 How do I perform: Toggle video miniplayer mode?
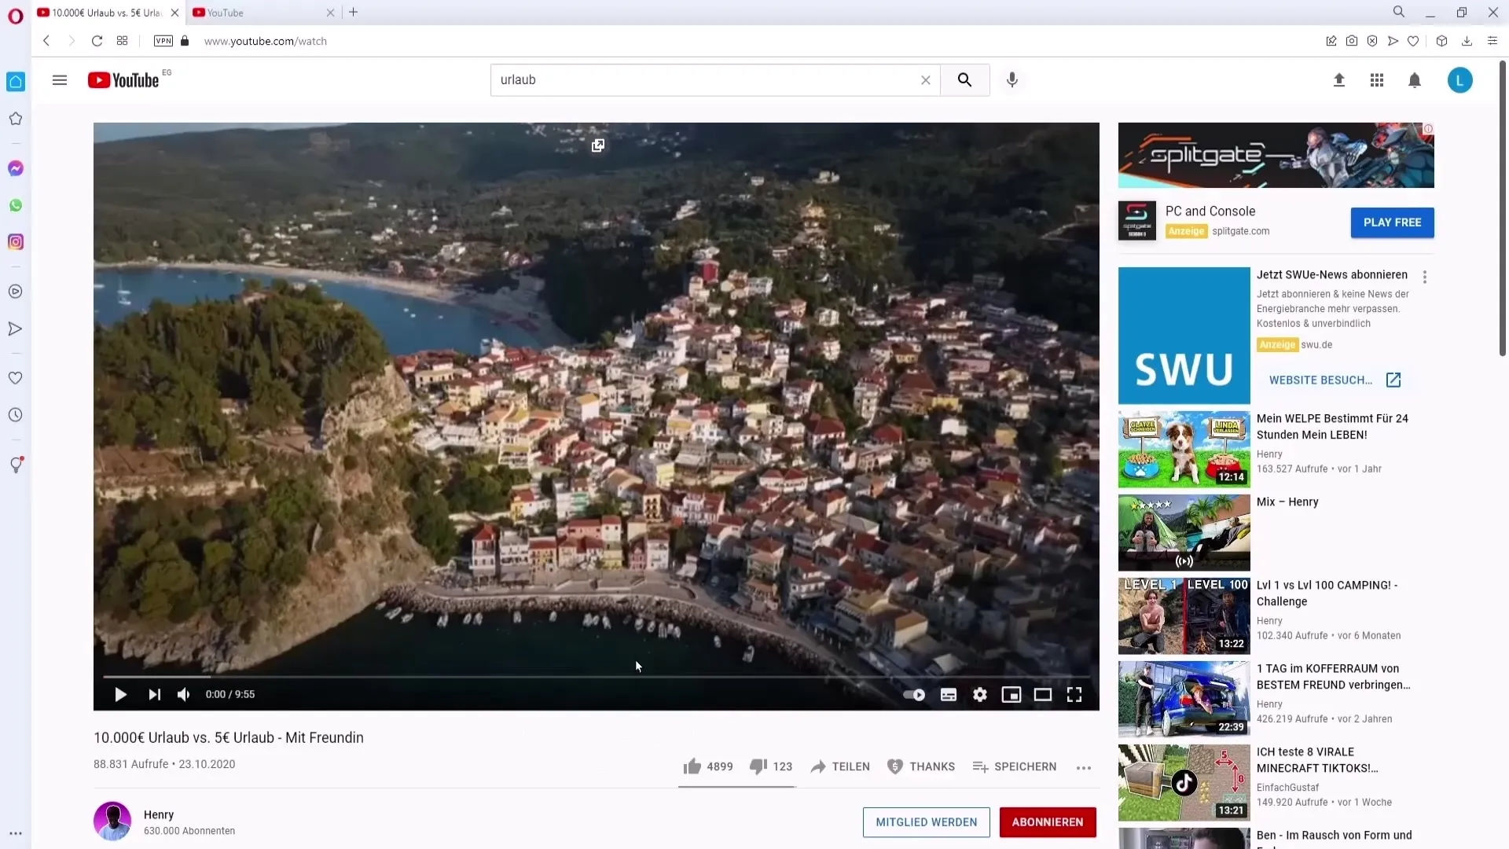pyautogui.click(x=1012, y=695)
